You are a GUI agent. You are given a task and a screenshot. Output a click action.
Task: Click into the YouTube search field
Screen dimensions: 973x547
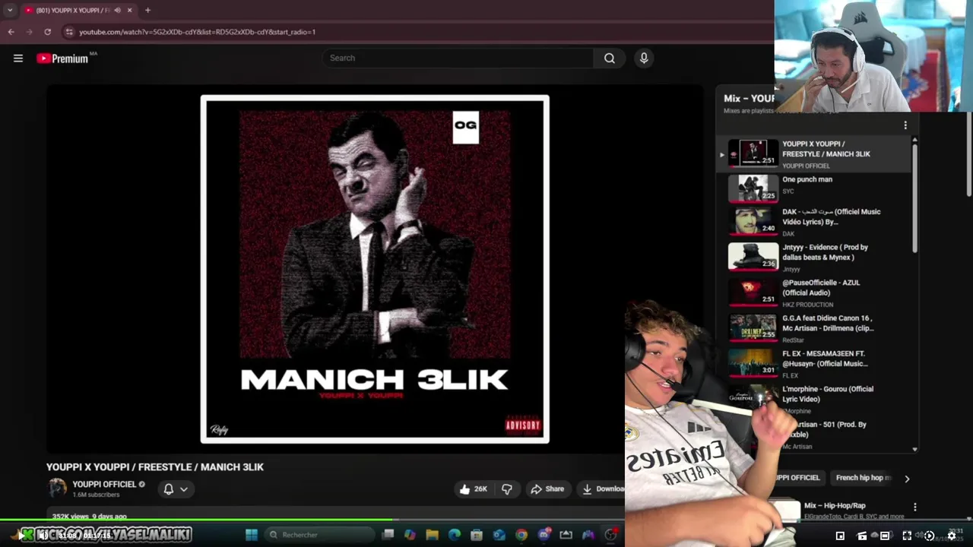click(458, 58)
